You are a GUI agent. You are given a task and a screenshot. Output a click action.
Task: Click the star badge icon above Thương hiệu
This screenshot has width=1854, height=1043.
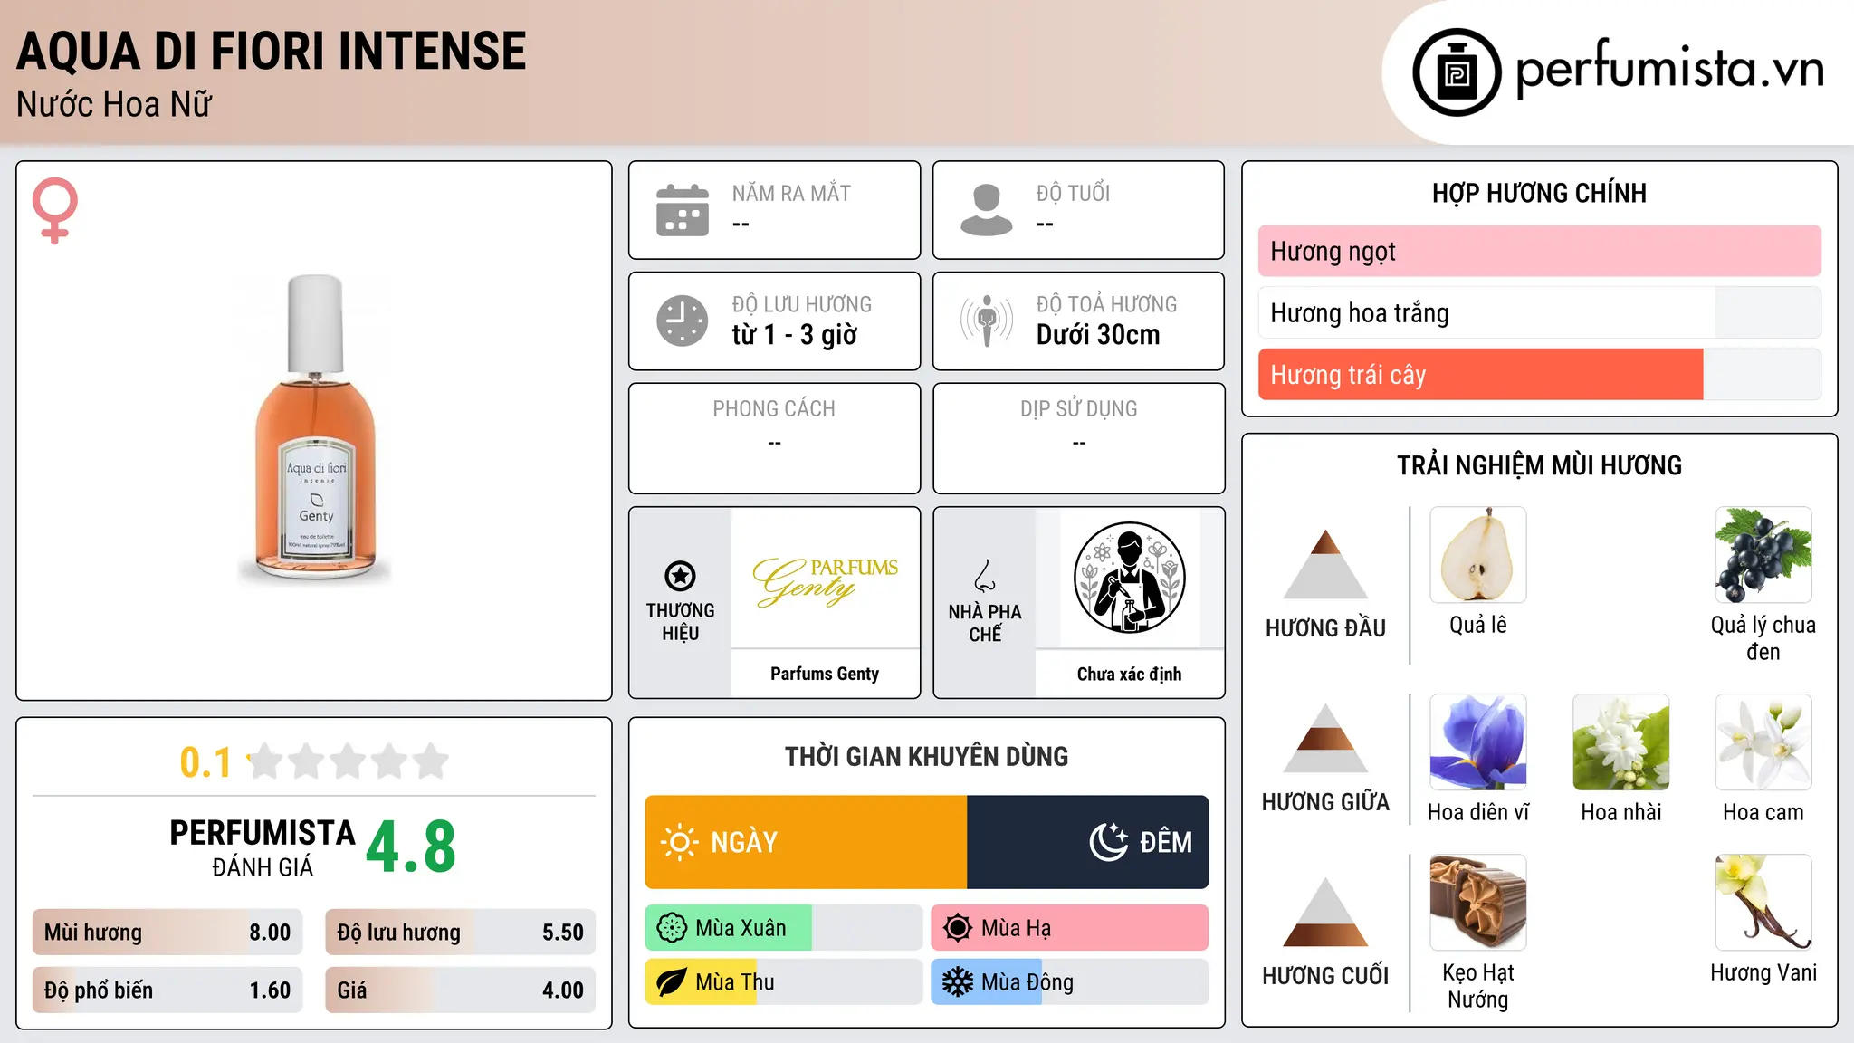click(x=680, y=576)
